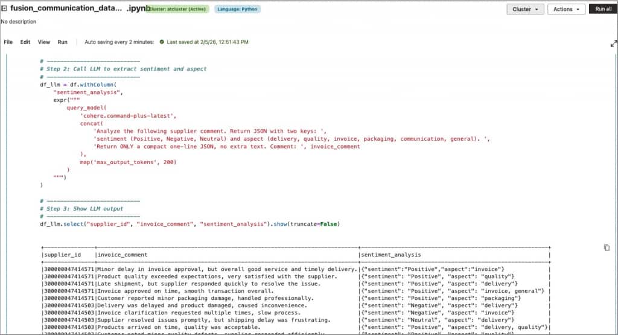Open the Run menu
This screenshot has height=335, width=618.
coord(62,42)
